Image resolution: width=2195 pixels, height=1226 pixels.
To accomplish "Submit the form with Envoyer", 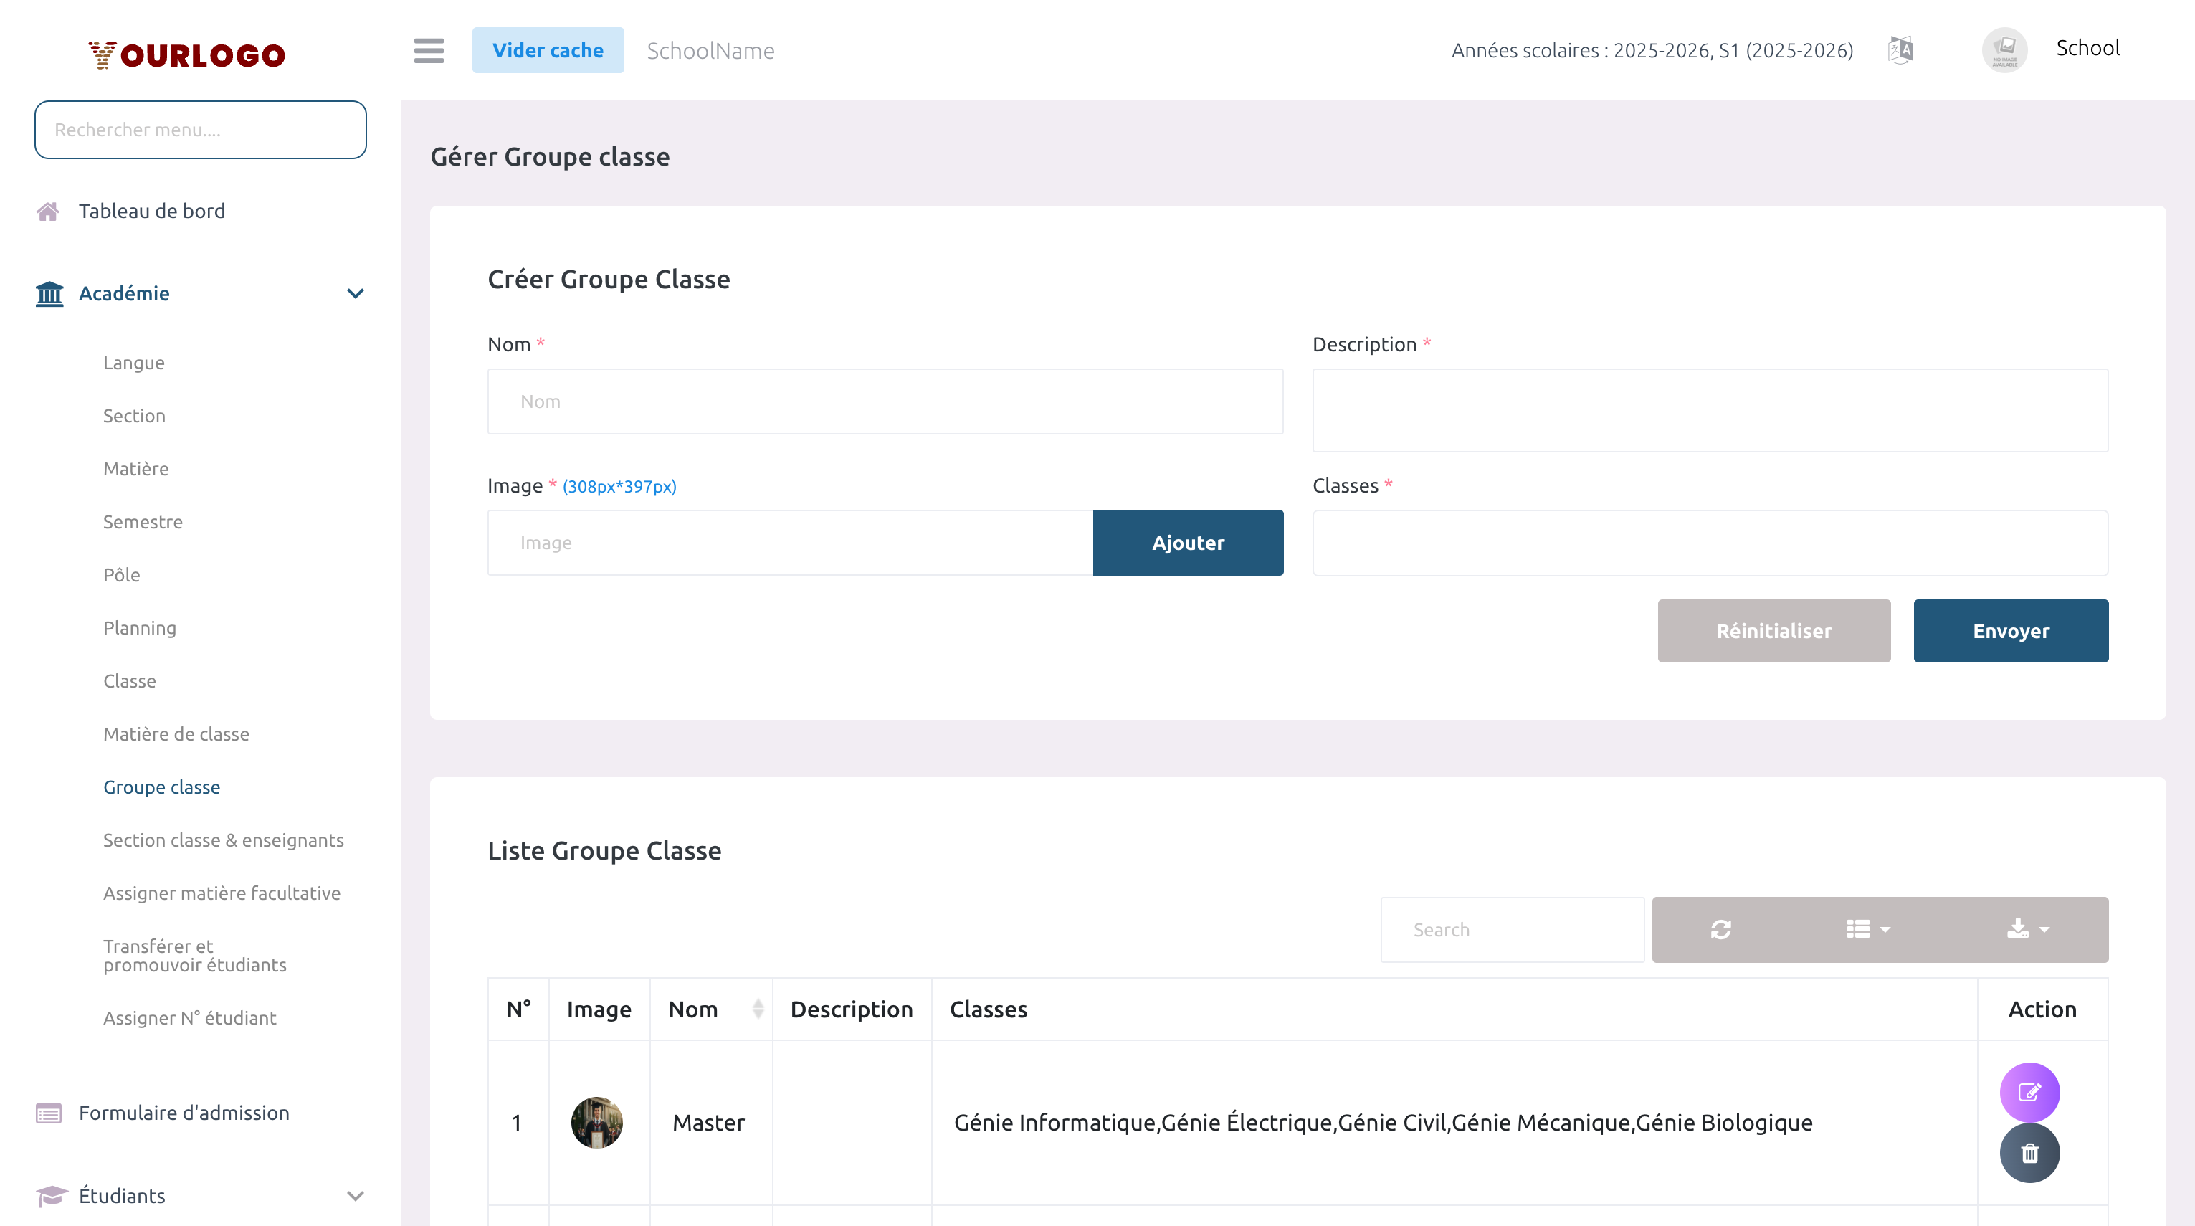I will (2011, 630).
